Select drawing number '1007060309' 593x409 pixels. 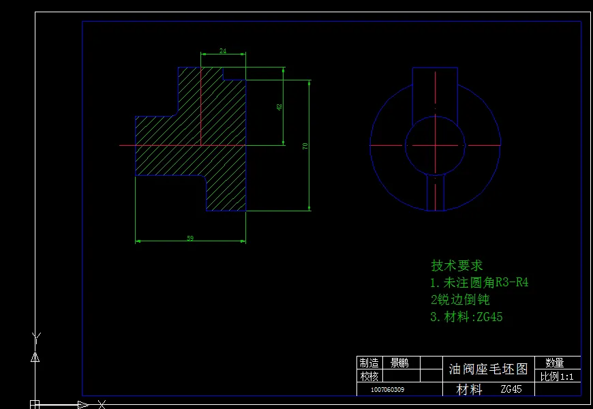click(387, 389)
